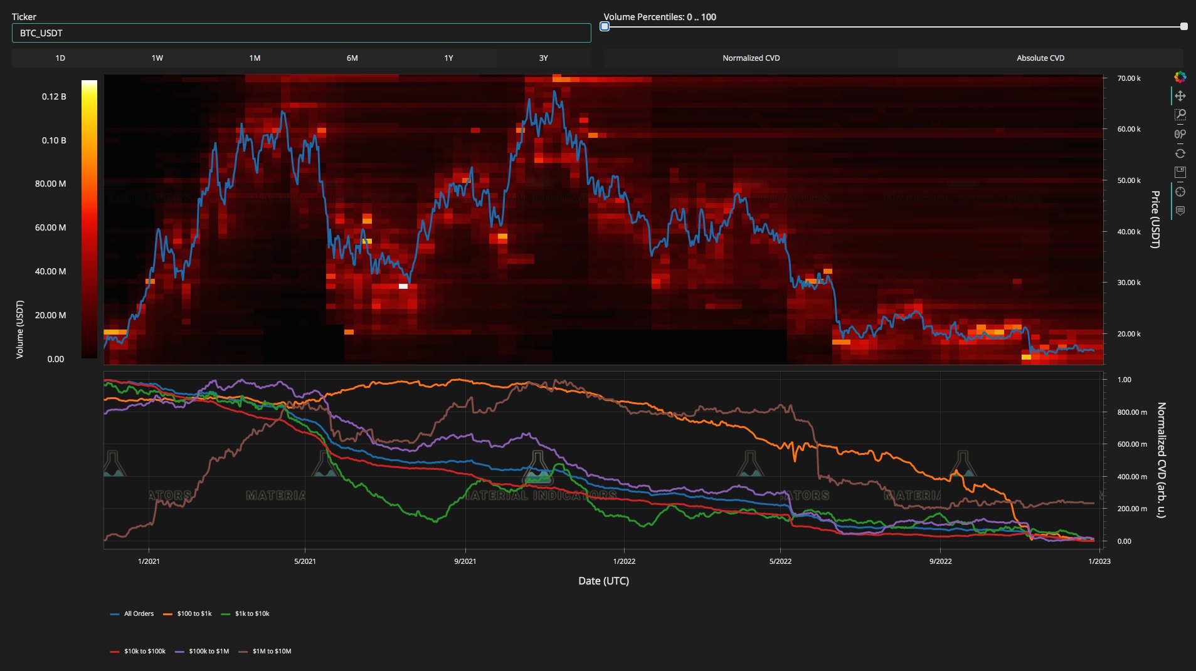Hide the $1M to $10M series
The image size is (1196, 671).
pyautogui.click(x=265, y=652)
